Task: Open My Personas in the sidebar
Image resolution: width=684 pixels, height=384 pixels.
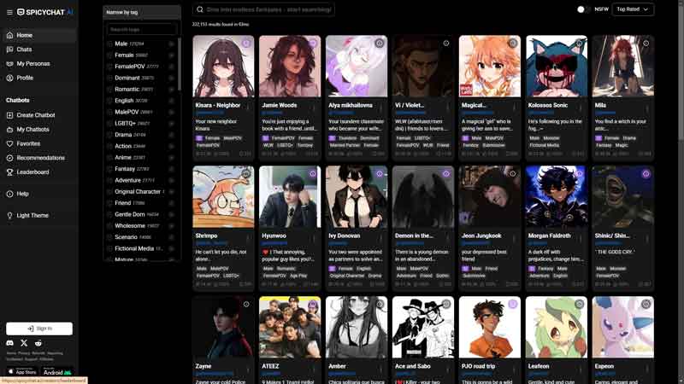Action: click(x=39, y=63)
